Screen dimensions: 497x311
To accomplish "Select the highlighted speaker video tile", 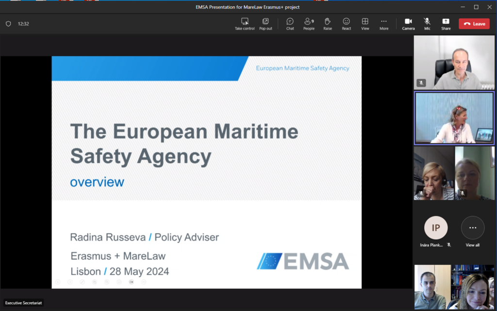I will coord(454,118).
